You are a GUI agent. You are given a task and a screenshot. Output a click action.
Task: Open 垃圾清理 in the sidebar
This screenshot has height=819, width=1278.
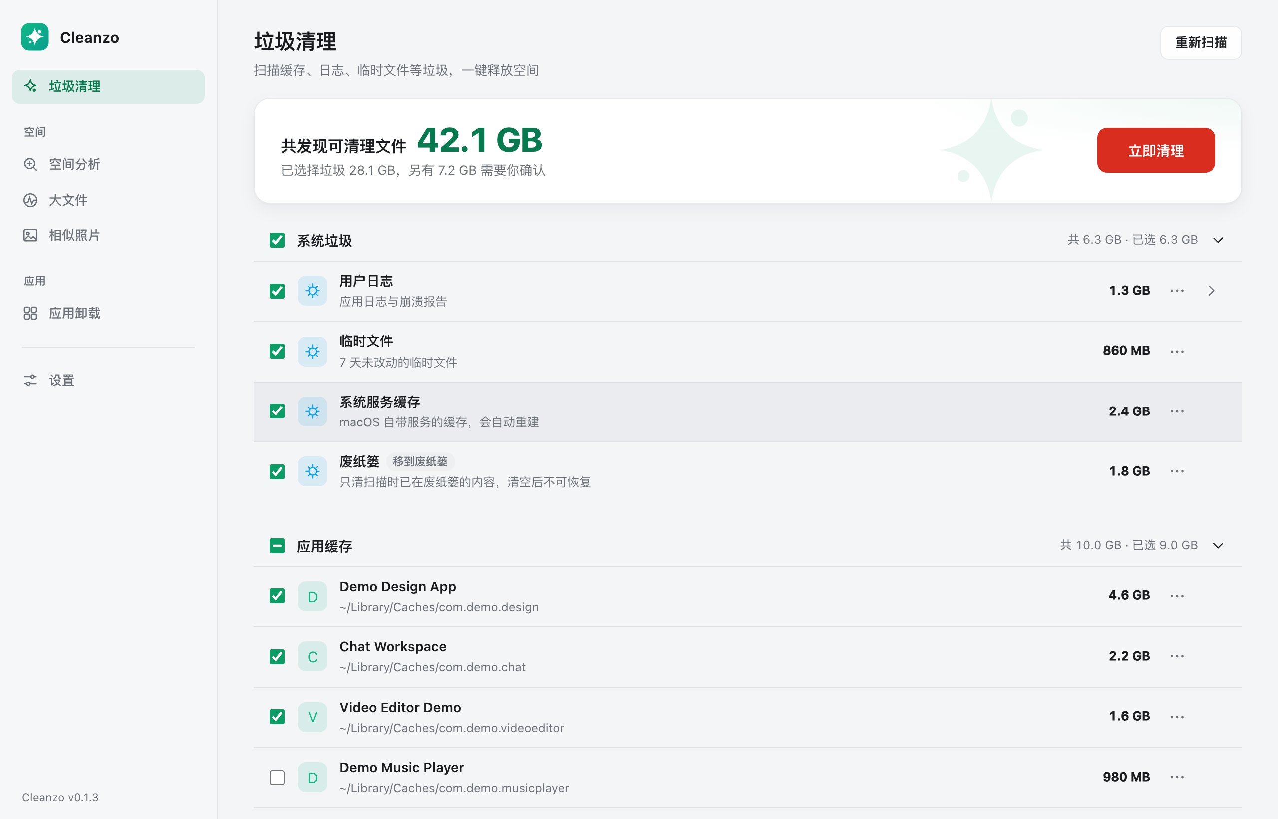[x=108, y=87]
